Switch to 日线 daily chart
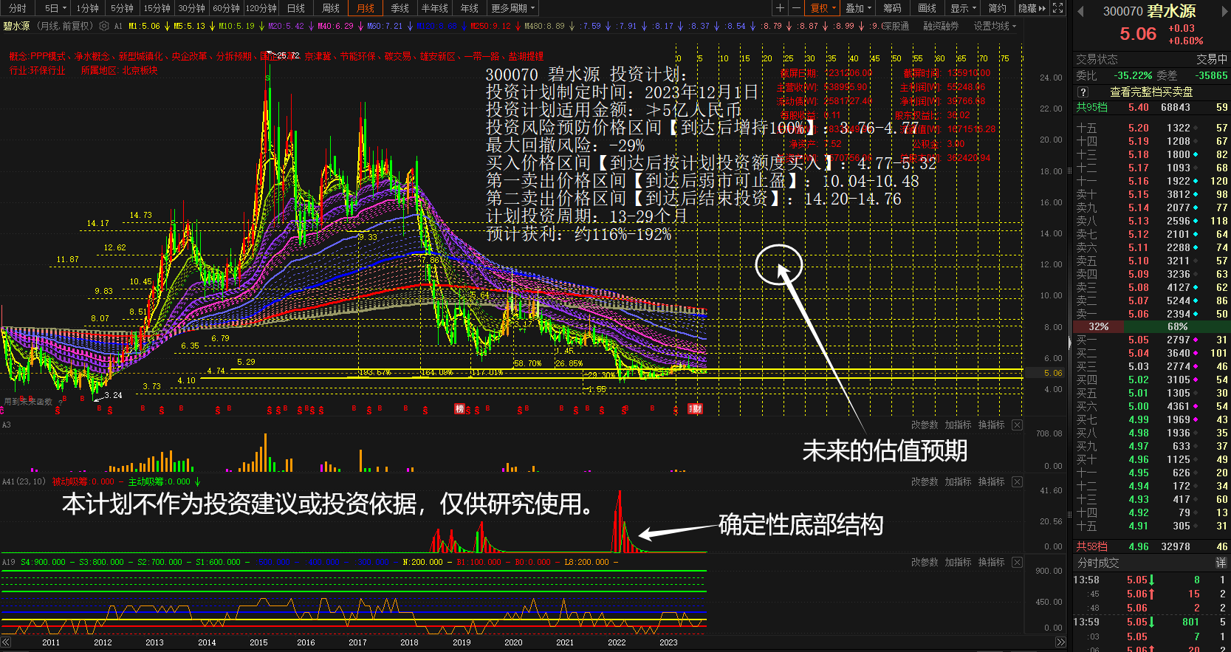This screenshot has width=1231, height=652. click(296, 8)
